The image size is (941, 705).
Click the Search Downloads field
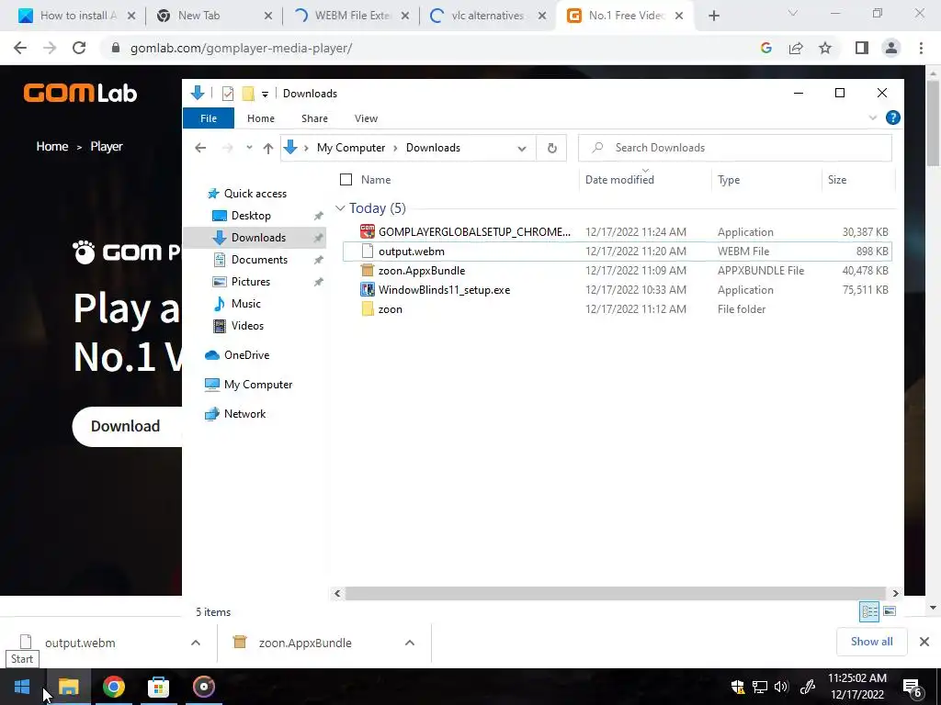point(734,148)
